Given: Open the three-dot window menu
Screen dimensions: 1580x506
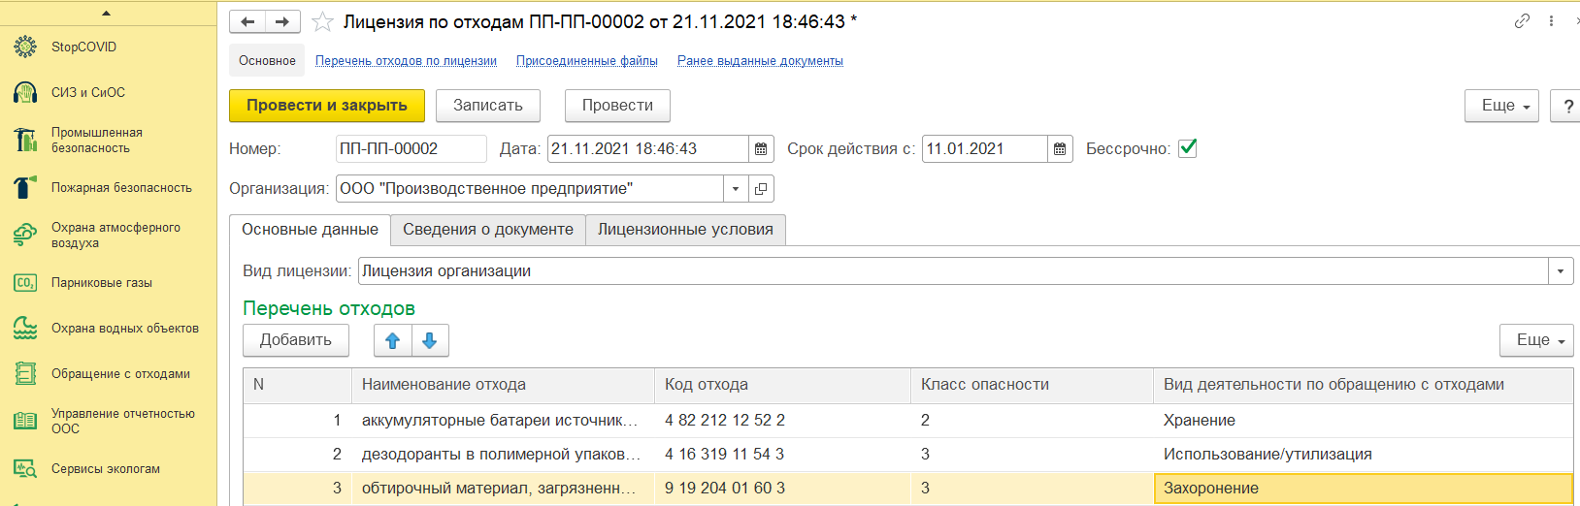Looking at the screenshot, I should tap(1551, 21).
